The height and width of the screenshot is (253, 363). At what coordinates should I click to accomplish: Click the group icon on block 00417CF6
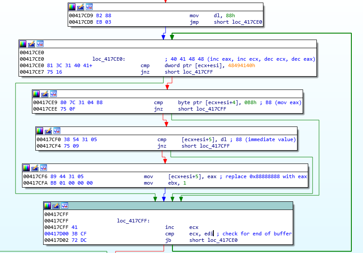point(44,168)
